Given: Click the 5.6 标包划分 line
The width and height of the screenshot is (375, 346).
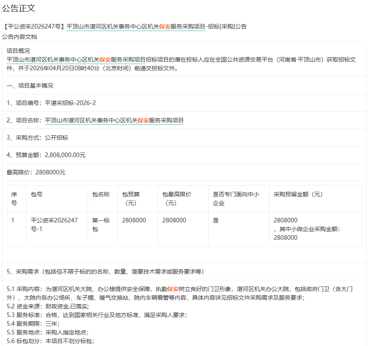Looking at the screenshot, I should coord(50,341).
